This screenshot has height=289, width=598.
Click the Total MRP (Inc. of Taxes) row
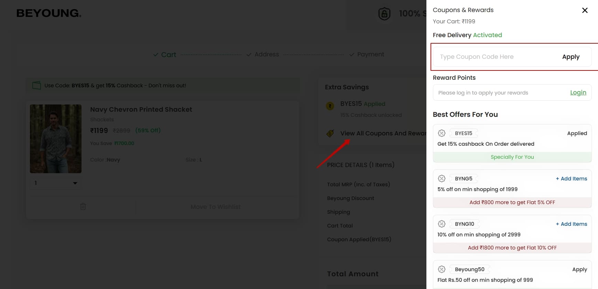358,185
